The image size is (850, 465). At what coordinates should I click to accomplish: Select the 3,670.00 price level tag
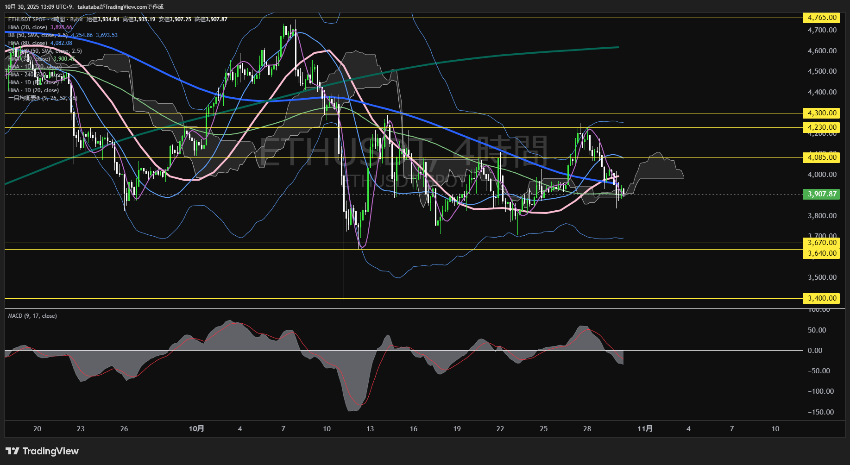click(x=822, y=243)
